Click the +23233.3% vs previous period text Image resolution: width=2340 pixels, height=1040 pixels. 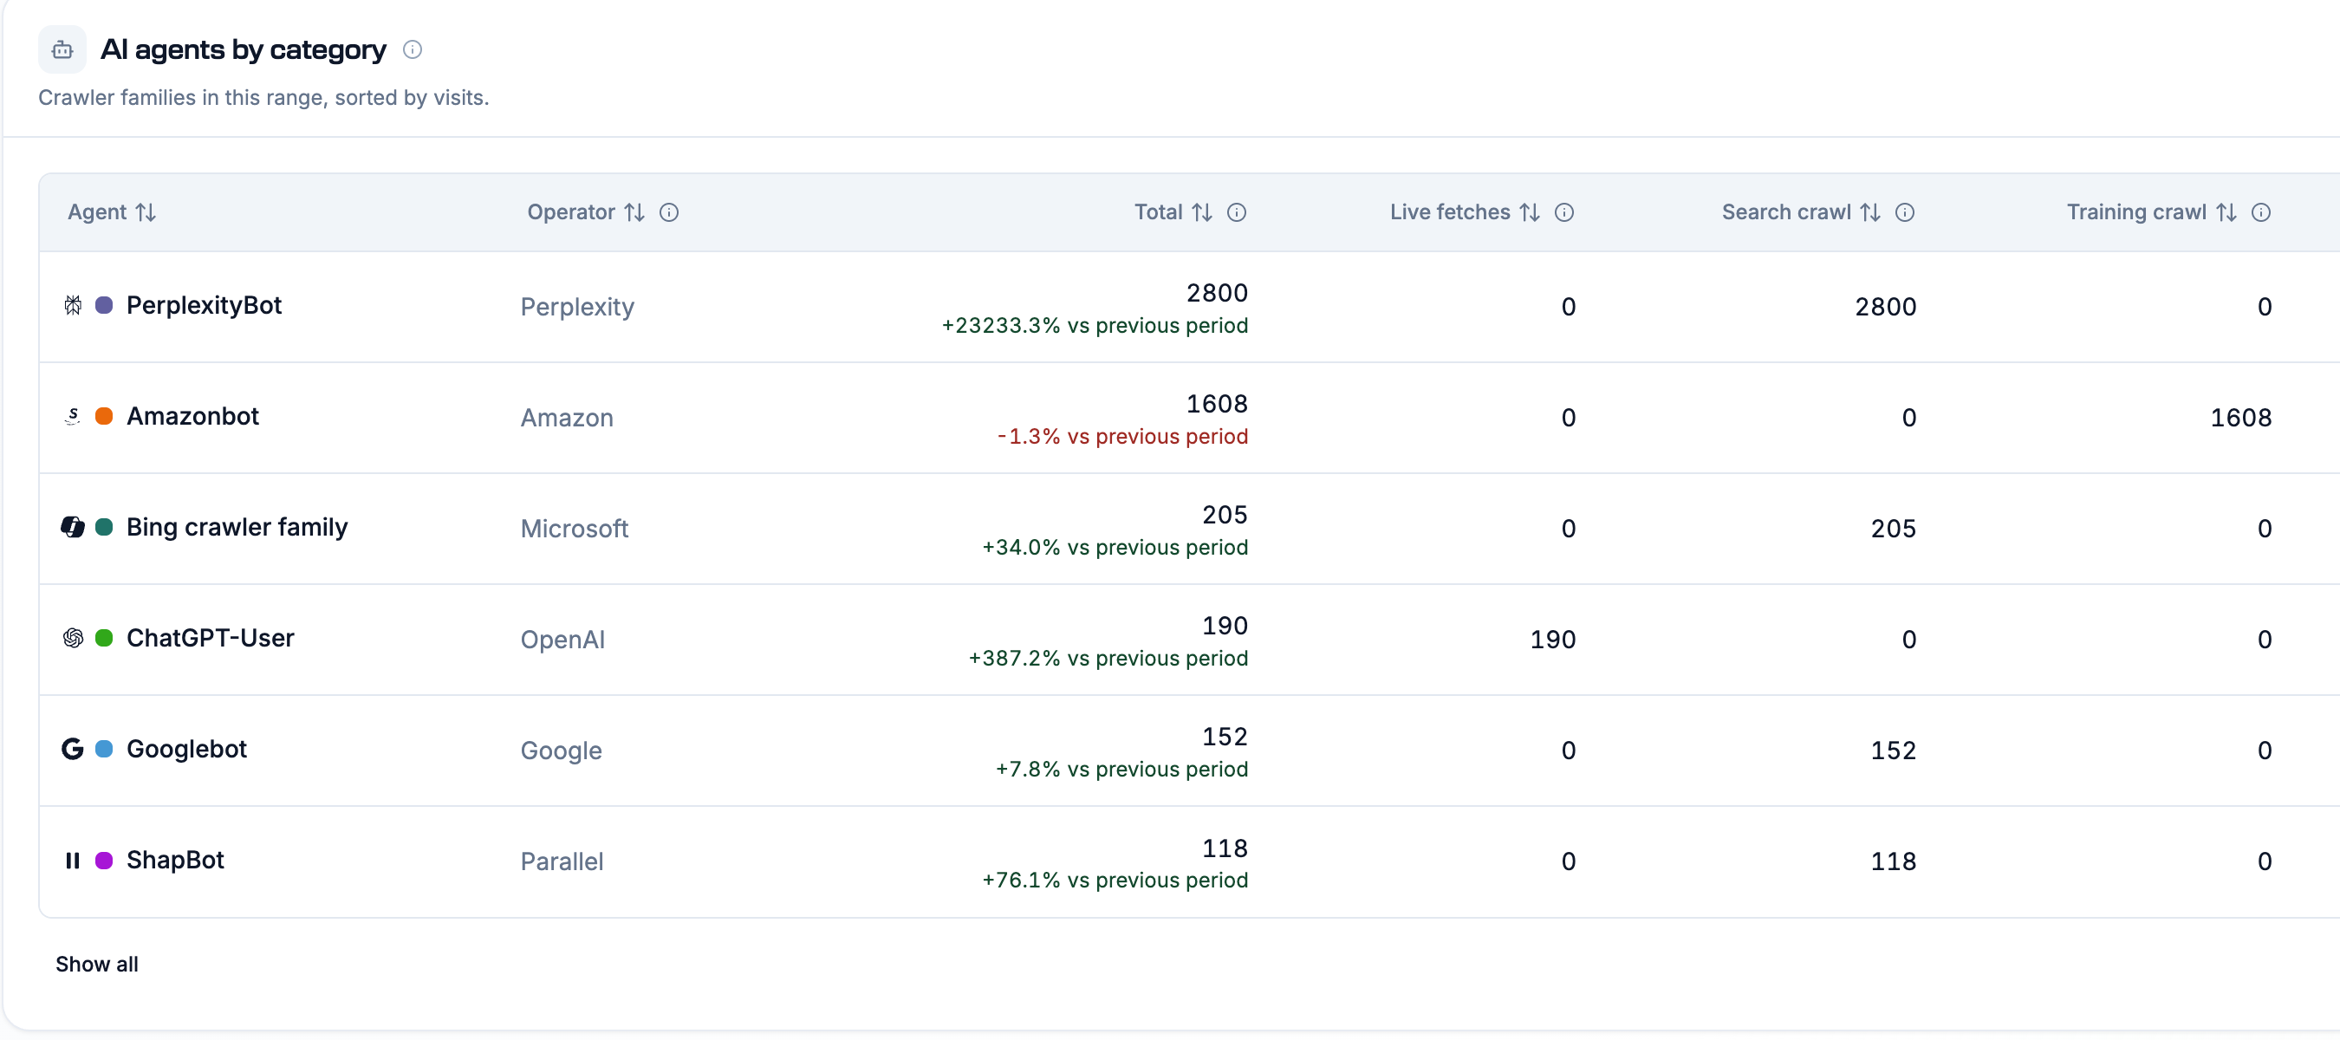click(1095, 325)
